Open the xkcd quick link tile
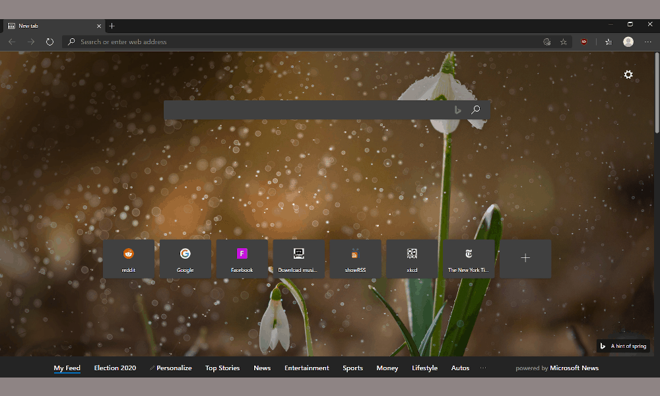Screen dimensions: 660x396 pos(412,259)
